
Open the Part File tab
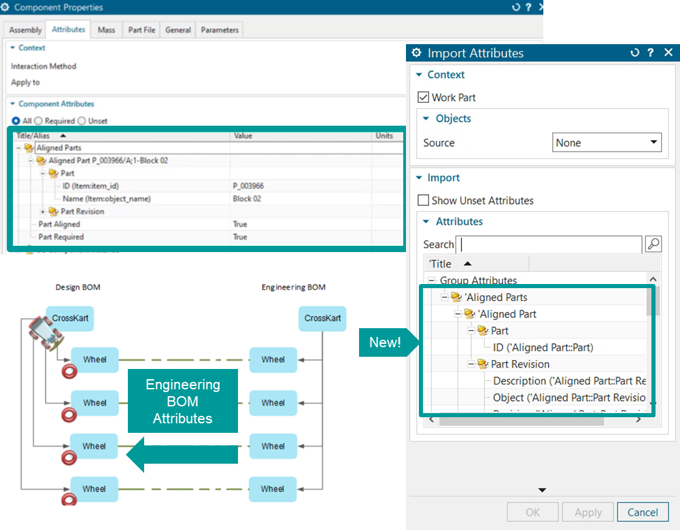click(x=141, y=30)
